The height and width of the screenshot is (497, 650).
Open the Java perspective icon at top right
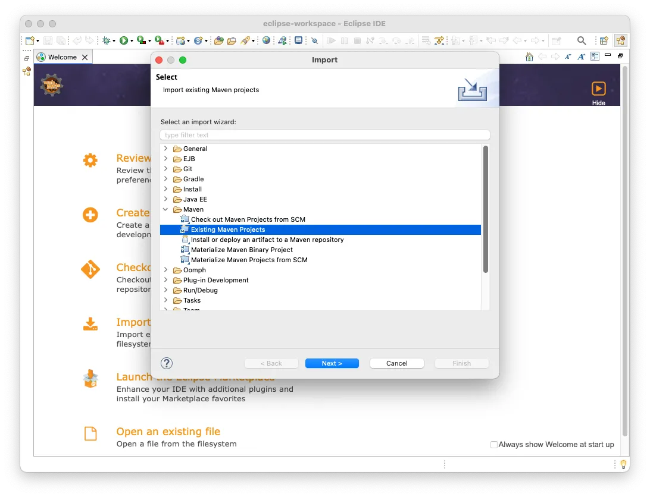(621, 40)
